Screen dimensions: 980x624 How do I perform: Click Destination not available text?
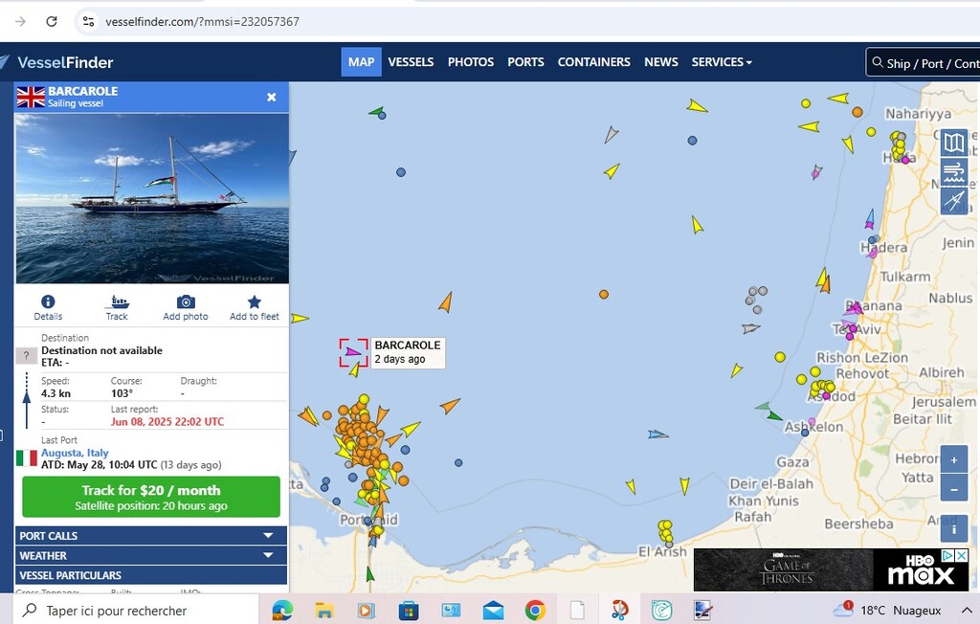(x=101, y=350)
